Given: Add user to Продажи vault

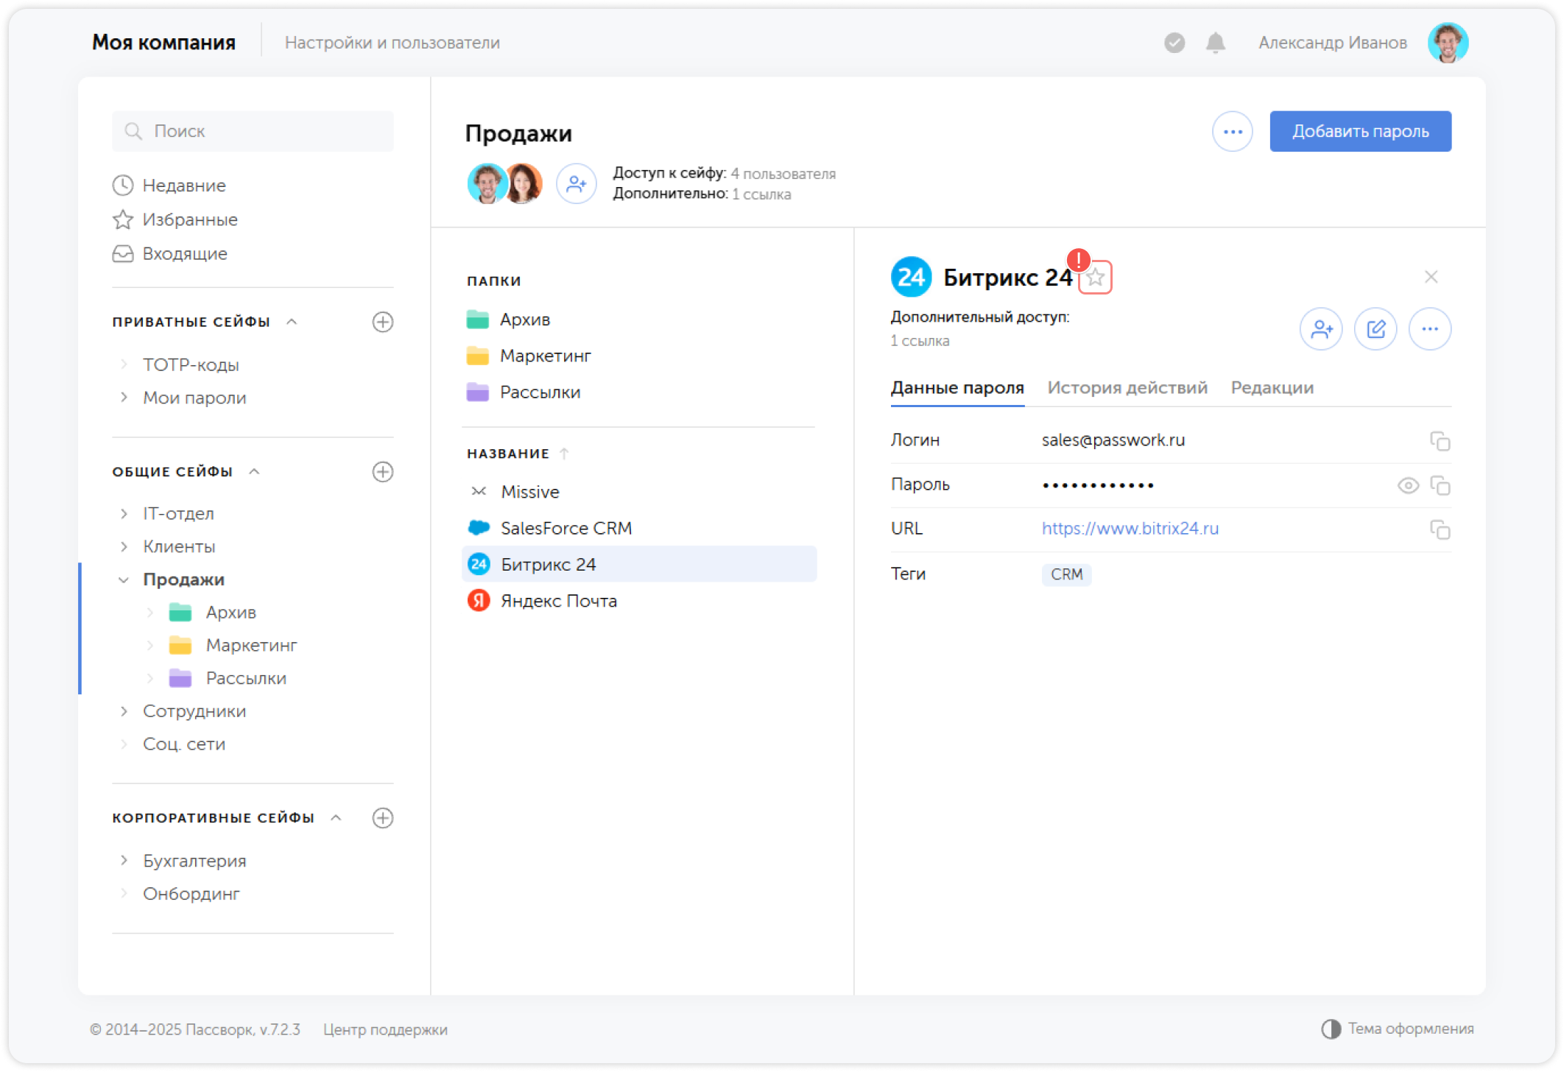Looking at the screenshot, I should pyautogui.click(x=576, y=183).
